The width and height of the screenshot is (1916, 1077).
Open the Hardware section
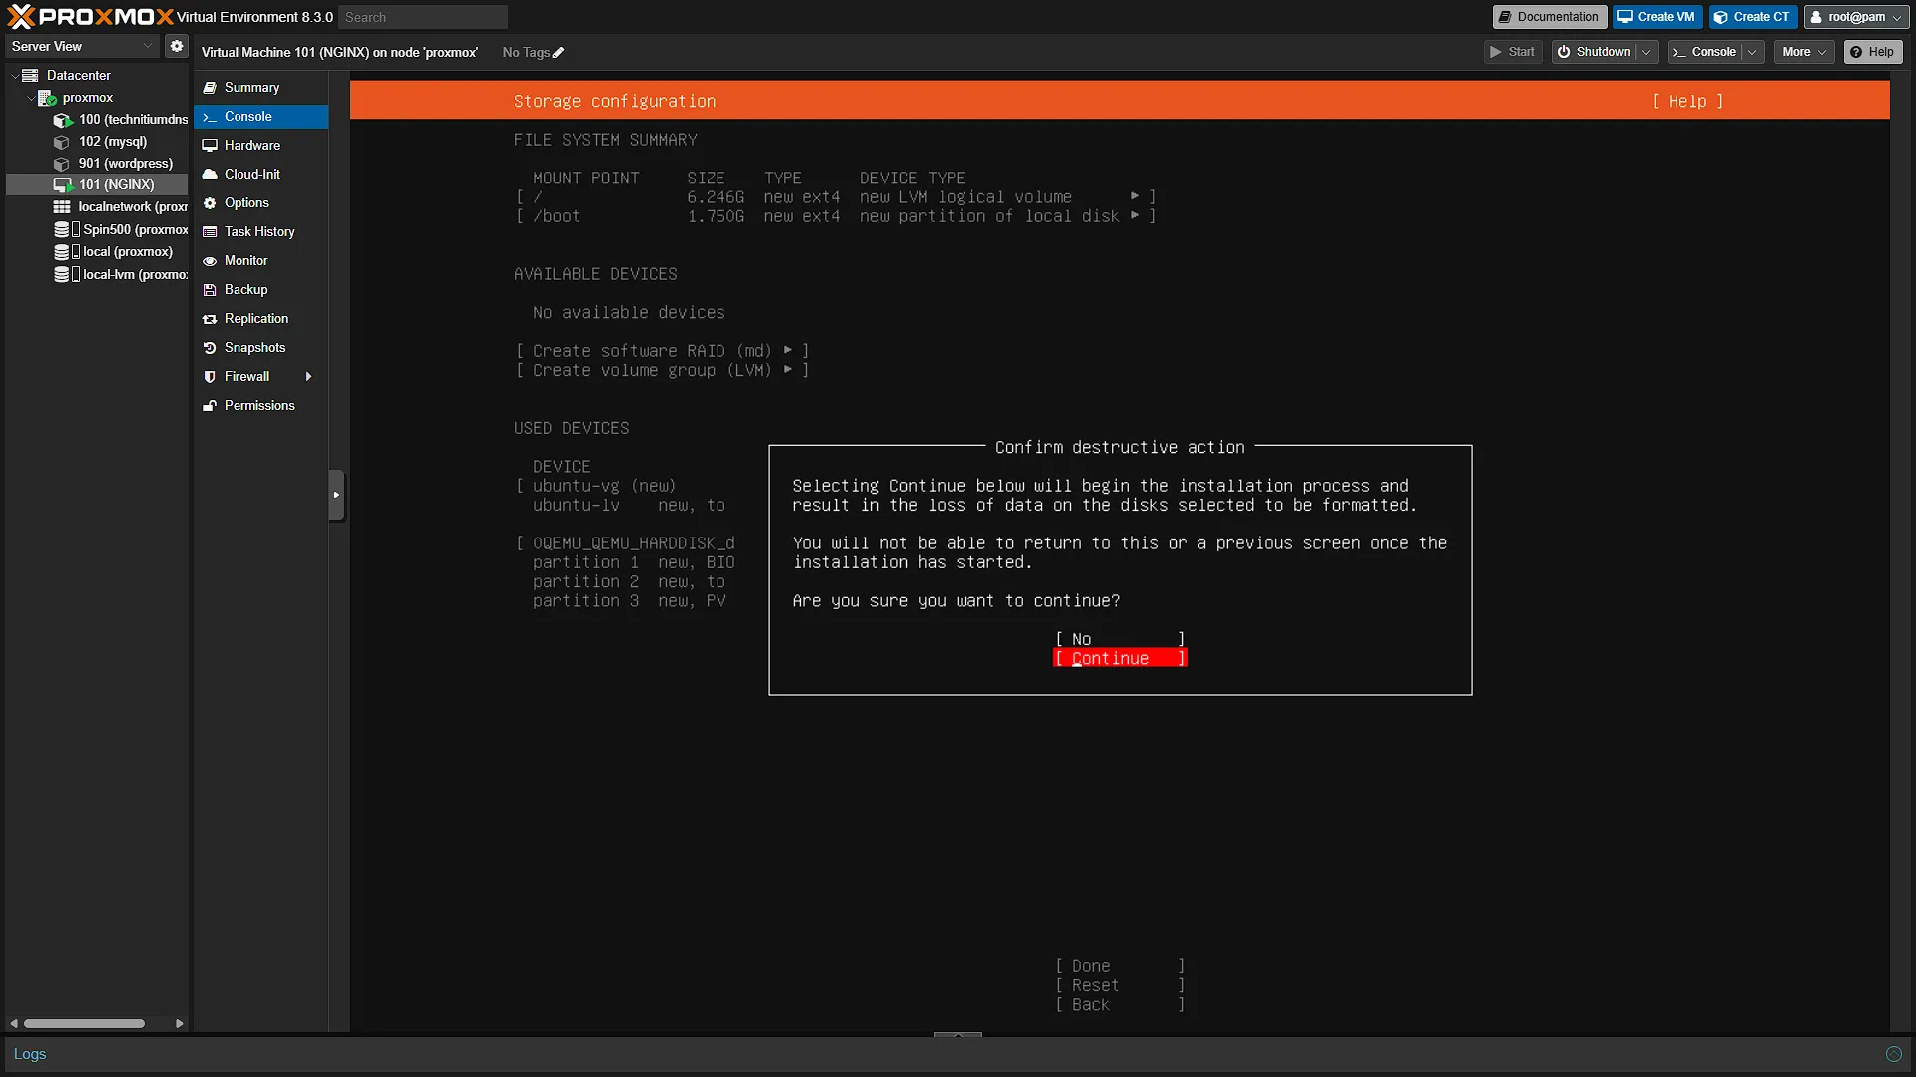coord(260,146)
